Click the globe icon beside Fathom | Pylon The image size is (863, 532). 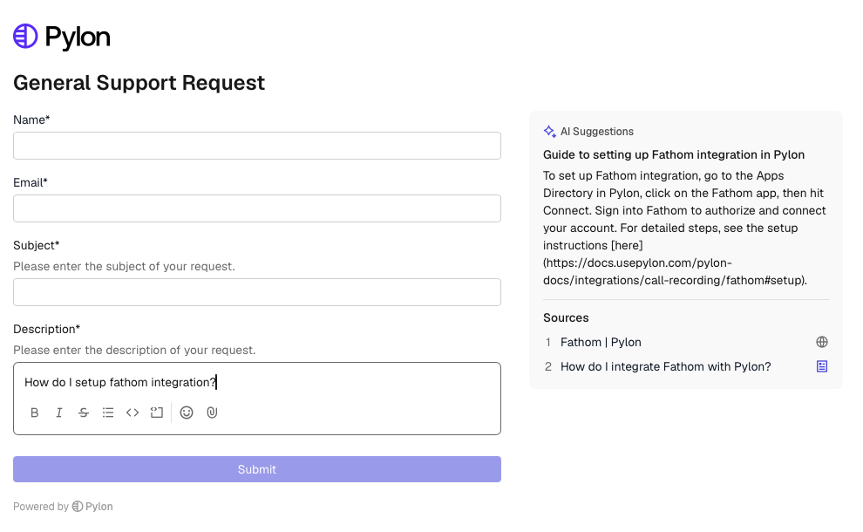point(821,342)
